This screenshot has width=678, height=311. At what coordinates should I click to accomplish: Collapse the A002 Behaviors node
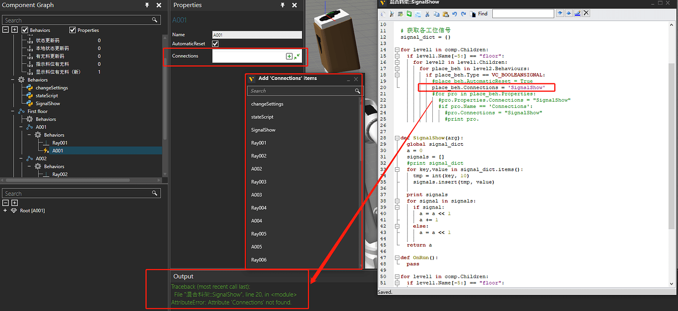click(x=29, y=166)
